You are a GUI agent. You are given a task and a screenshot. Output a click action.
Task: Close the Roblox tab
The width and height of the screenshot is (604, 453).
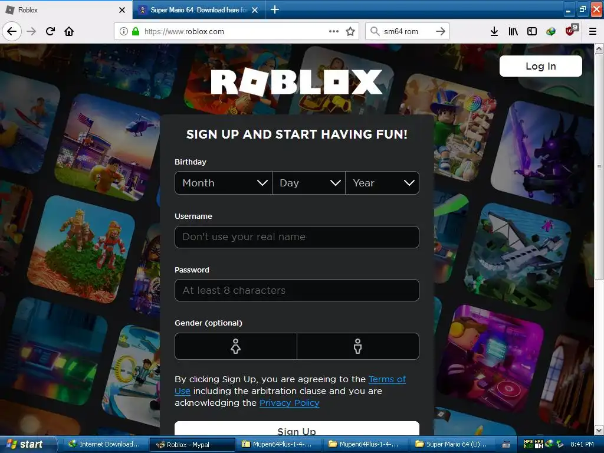(x=122, y=10)
